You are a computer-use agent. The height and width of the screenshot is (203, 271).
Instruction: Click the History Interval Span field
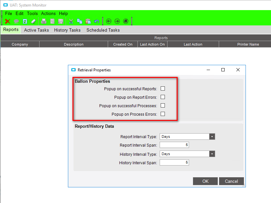tap(174, 163)
